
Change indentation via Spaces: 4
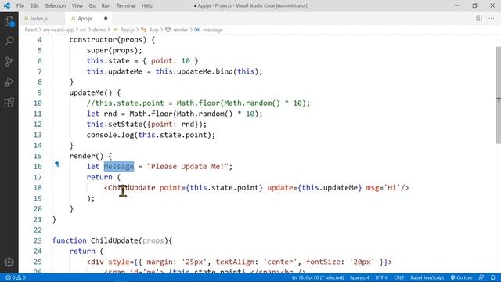[359, 277]
